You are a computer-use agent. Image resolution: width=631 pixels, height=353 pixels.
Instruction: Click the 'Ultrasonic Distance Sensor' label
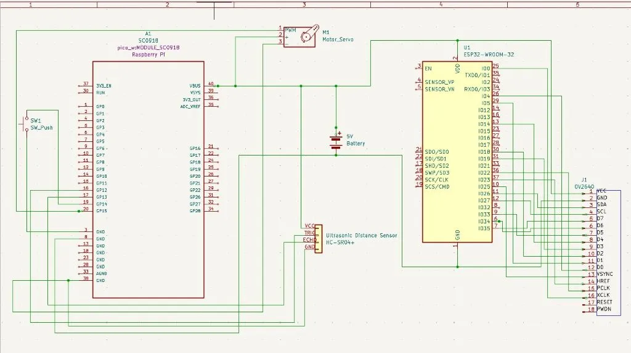click(361, 235)
